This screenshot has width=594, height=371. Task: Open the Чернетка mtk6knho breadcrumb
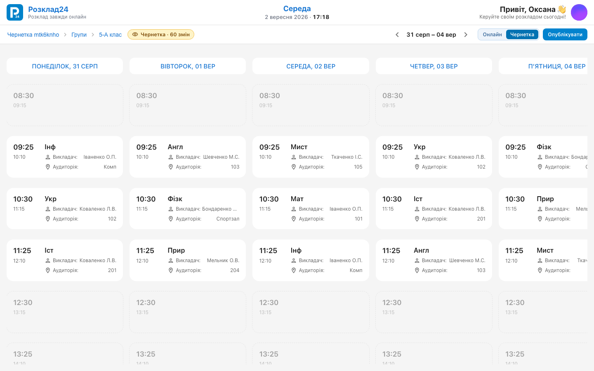point(33,35)
